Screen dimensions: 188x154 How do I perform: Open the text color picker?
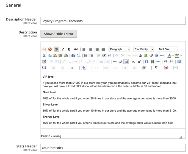(x=169, y=55)
